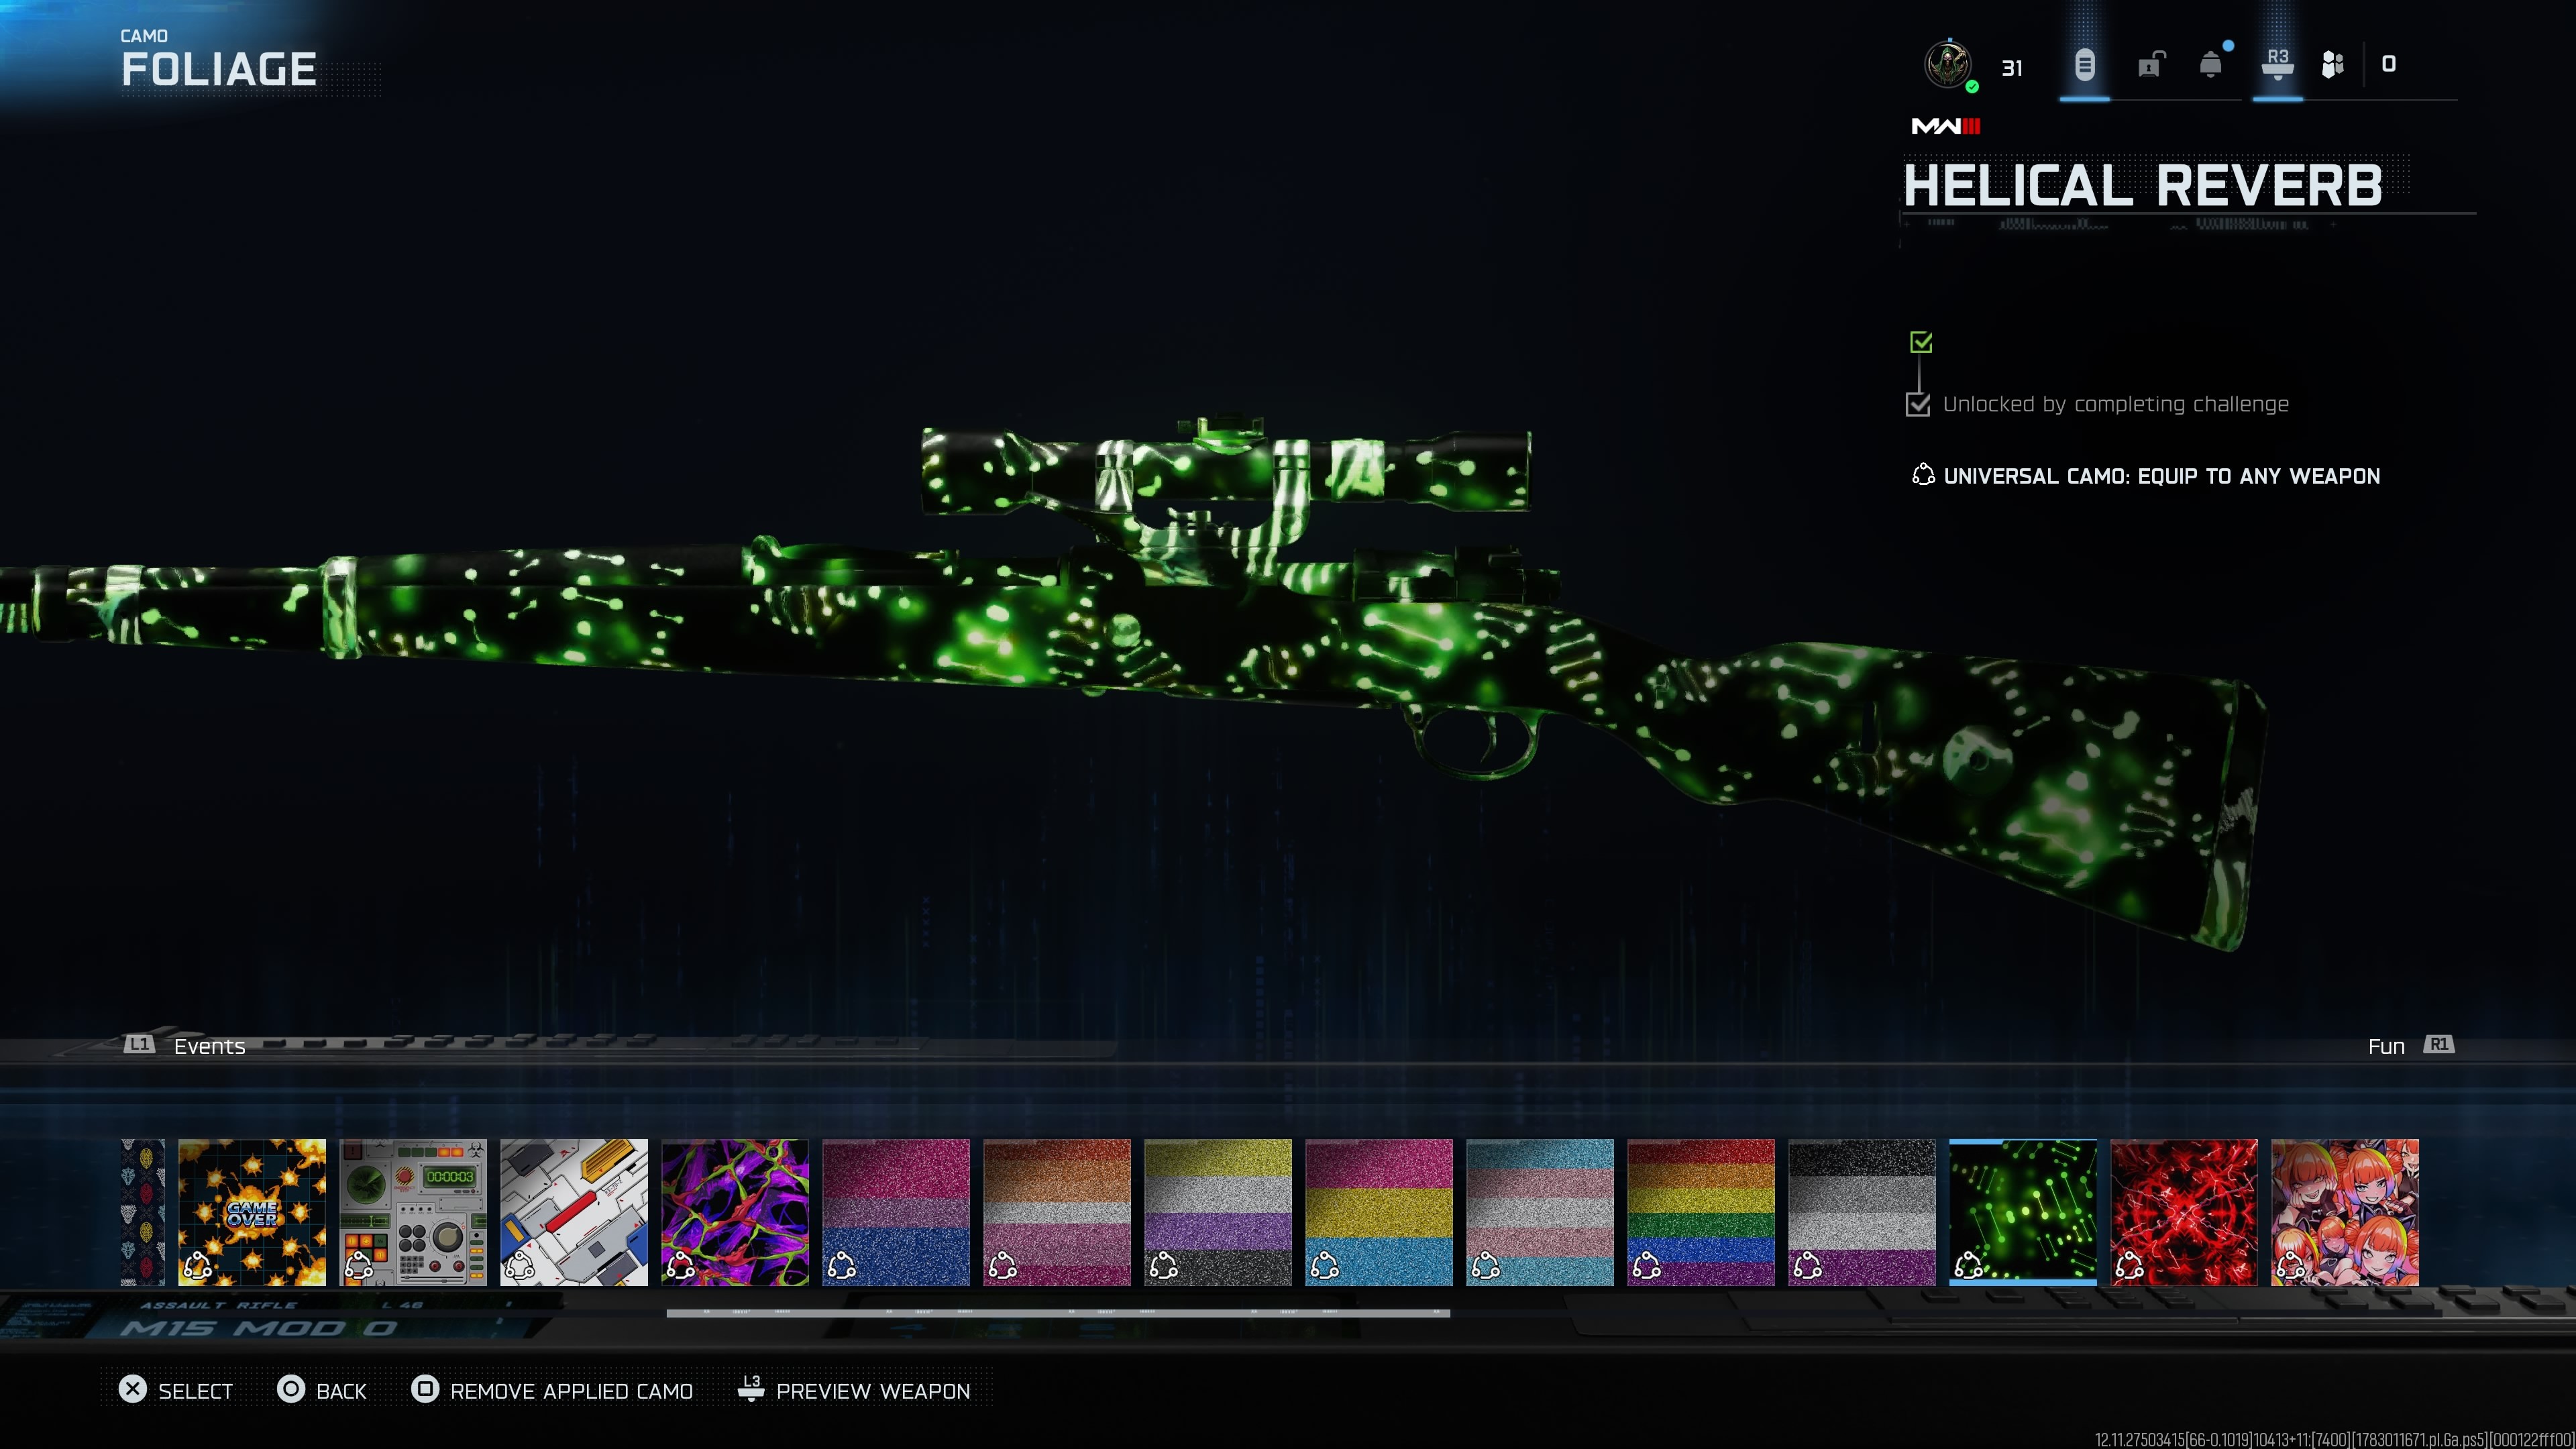Viewport: 2576px width, 1449px height.
Task: Select the control panel timer camo
Action: (x=413, y=1212)
